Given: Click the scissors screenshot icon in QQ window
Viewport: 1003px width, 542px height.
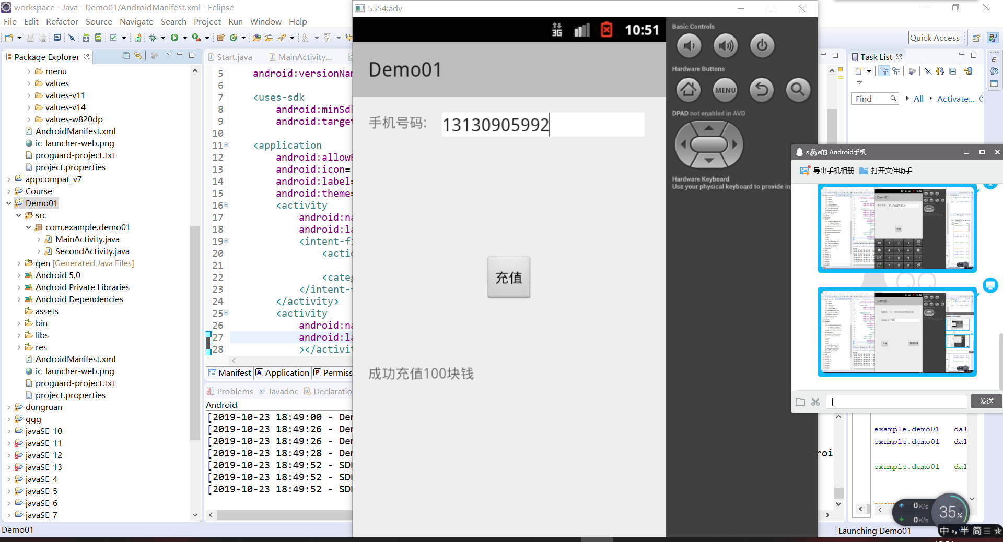Looking at the screenshot, I should pyautogui.click(x=815, y=402).
